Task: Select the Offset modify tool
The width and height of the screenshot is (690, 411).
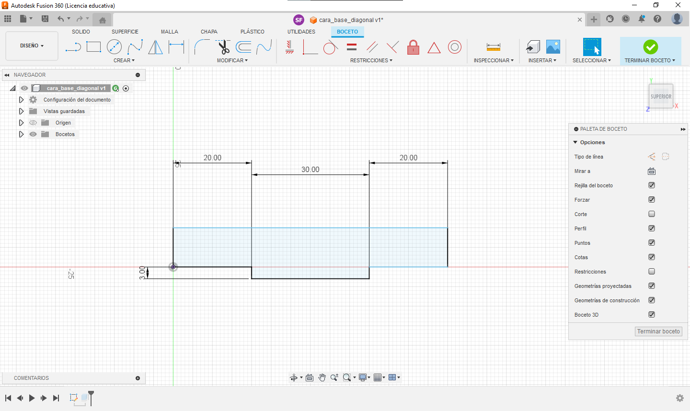Action: tap(243, 47)
